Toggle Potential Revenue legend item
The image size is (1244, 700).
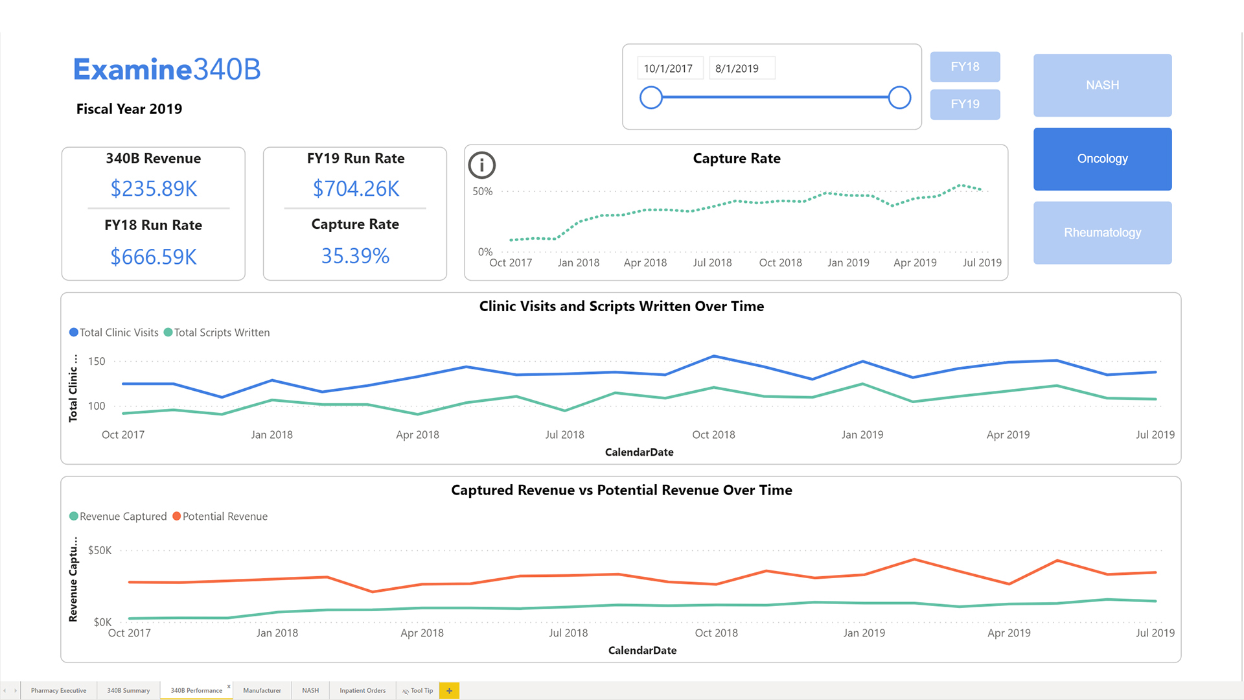(x=220, y=517)
